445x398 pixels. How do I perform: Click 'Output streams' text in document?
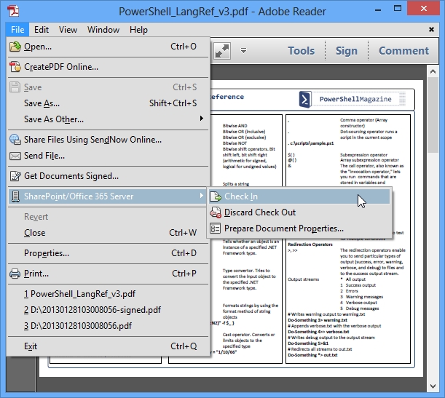coord(304,279)
